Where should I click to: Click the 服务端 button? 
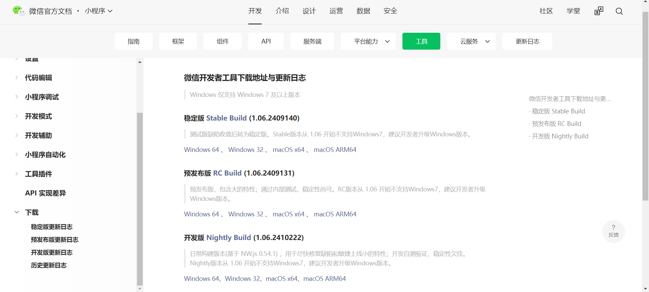(x=312, y=41)
